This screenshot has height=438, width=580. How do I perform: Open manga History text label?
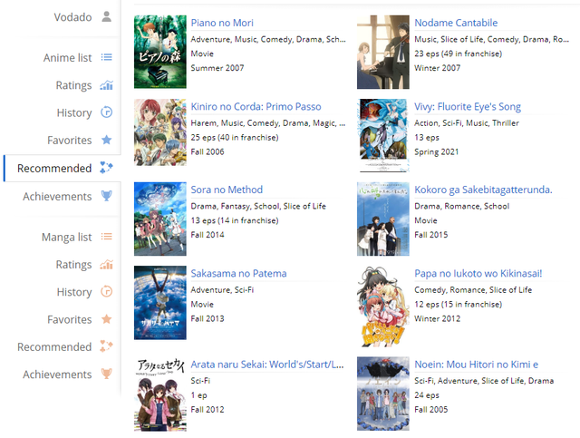click(x=74, y=292)
